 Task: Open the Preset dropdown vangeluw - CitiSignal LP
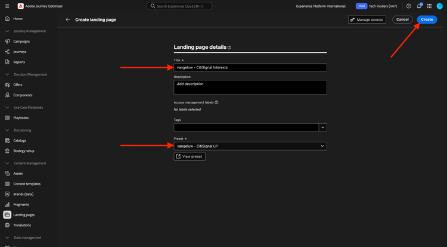(x=250, y=146)
